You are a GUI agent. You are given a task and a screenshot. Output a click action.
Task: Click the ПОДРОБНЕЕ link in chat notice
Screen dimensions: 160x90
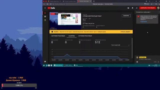tap(143, 22)
